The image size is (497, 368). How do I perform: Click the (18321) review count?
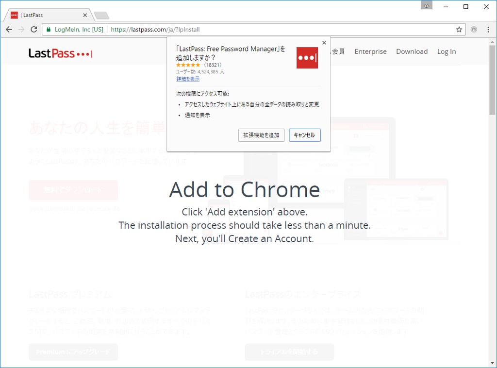pos(213,65)
